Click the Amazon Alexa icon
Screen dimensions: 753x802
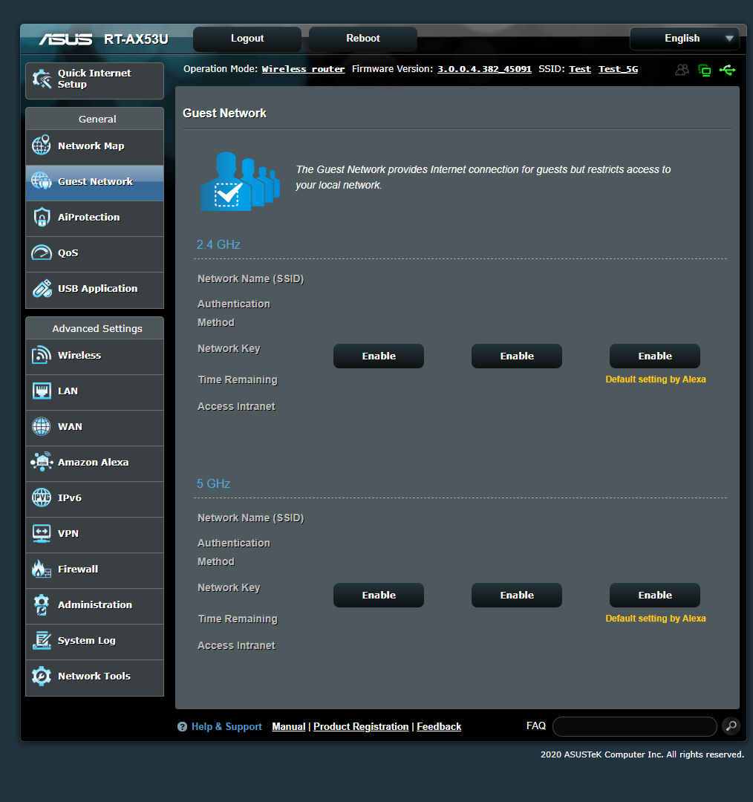click(42, 462)
